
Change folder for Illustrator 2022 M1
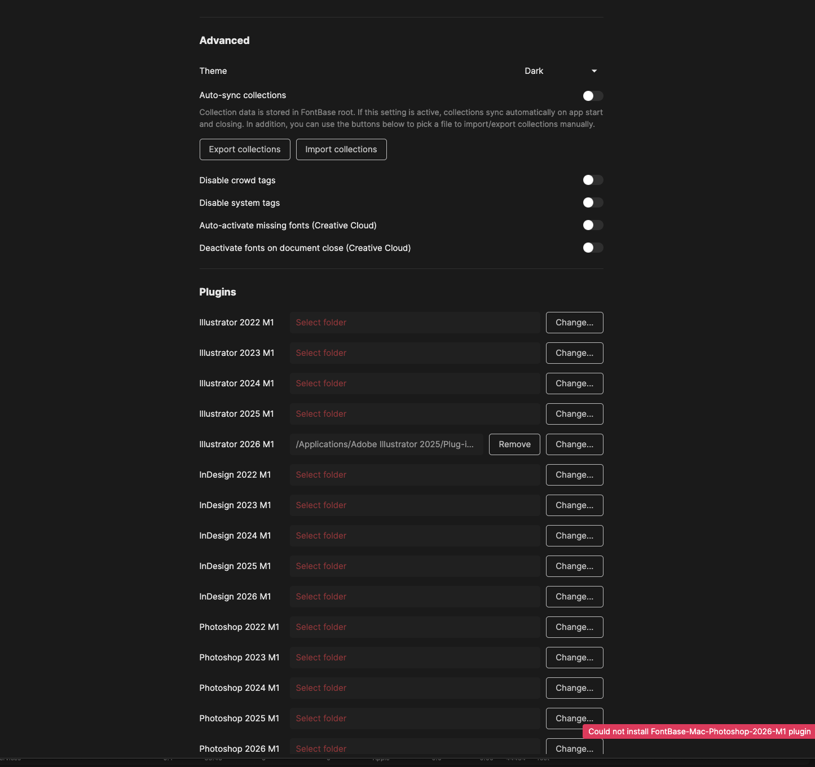574,323
